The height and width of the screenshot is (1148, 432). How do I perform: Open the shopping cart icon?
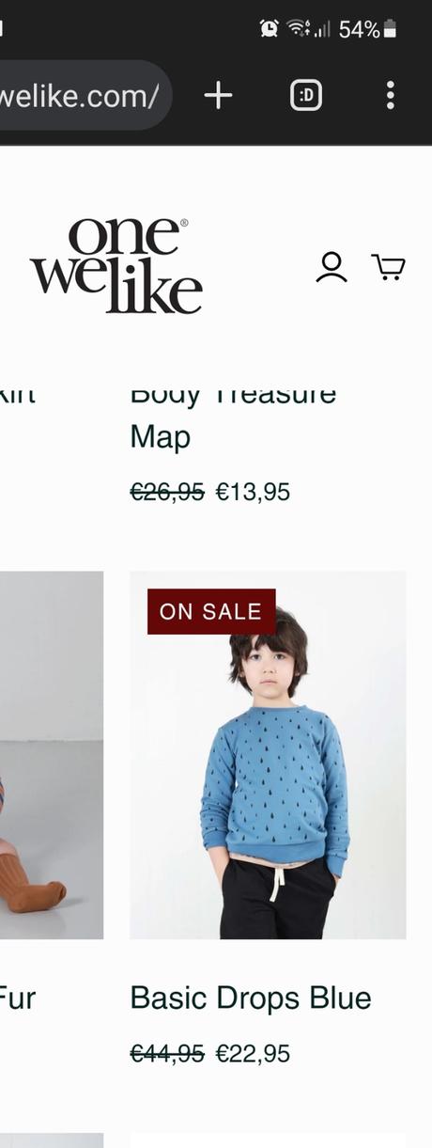click(388, 267)
